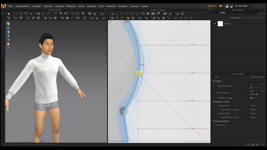Switch to the Ткань tab in Object Browser
This screenshot has height=150, width=267.
222,13
